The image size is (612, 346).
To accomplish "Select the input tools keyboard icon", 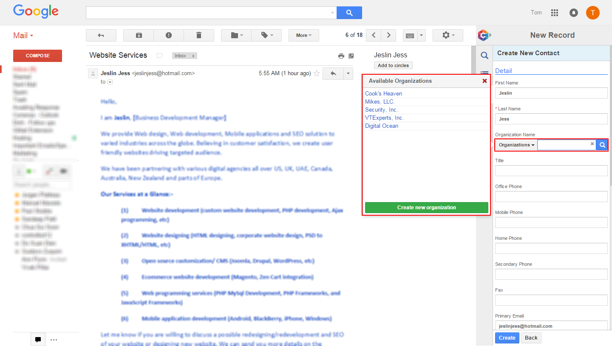I will tap(410, 35).
